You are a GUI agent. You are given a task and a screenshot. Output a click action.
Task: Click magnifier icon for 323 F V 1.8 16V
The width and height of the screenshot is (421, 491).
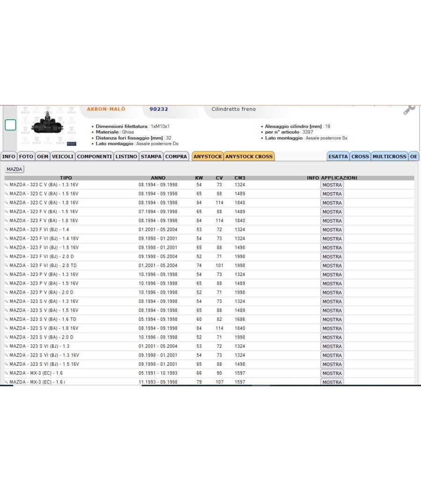6,220
